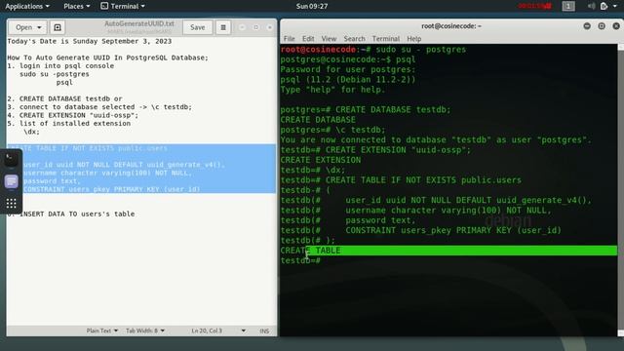Click the clock showing Sun 09:27
624x351 pixels.
(312, 6)
